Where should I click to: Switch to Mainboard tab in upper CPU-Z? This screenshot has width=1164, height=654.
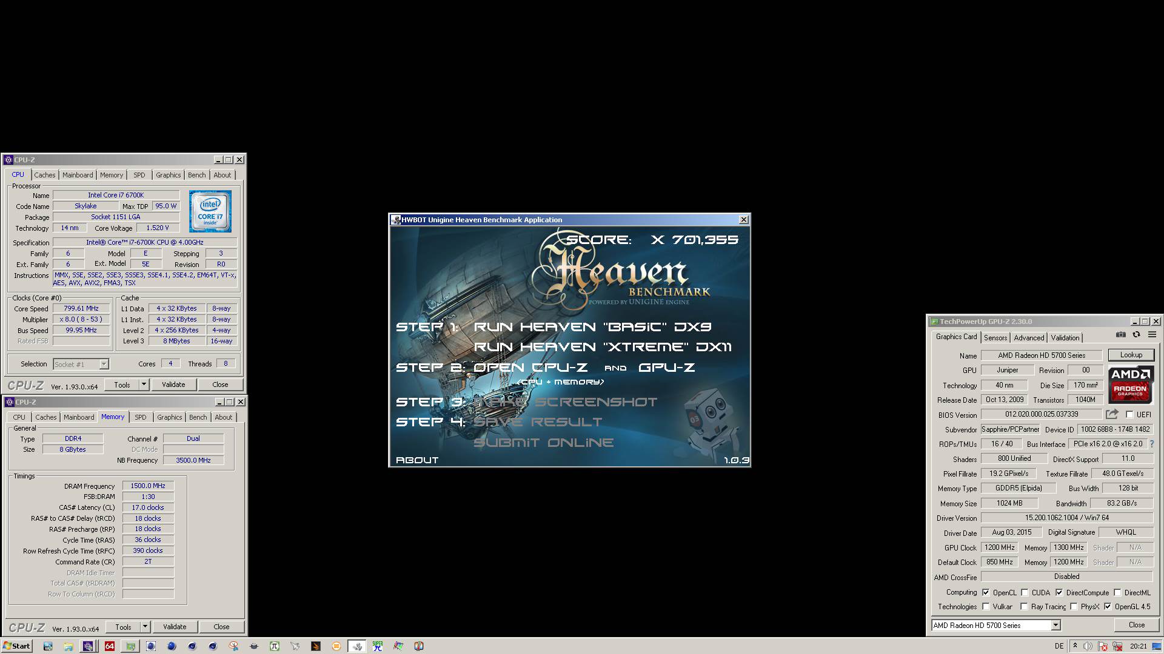coord(78,175)
